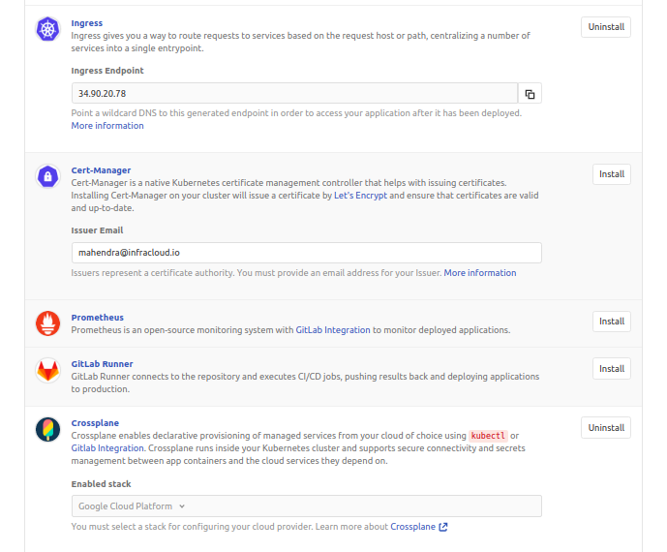Open the Prometheus title link
The height and width of the screenshot is (552, 667).
coord(98,318)
